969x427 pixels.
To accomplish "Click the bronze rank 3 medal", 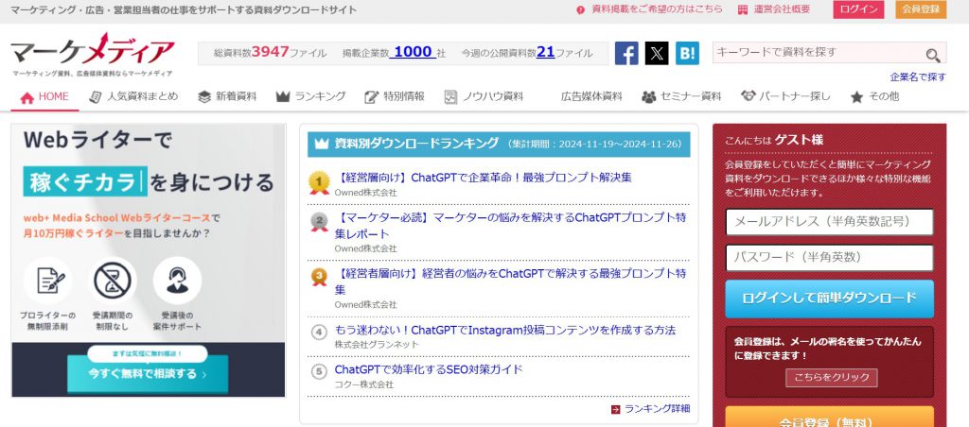I will (x=319, y=277).
